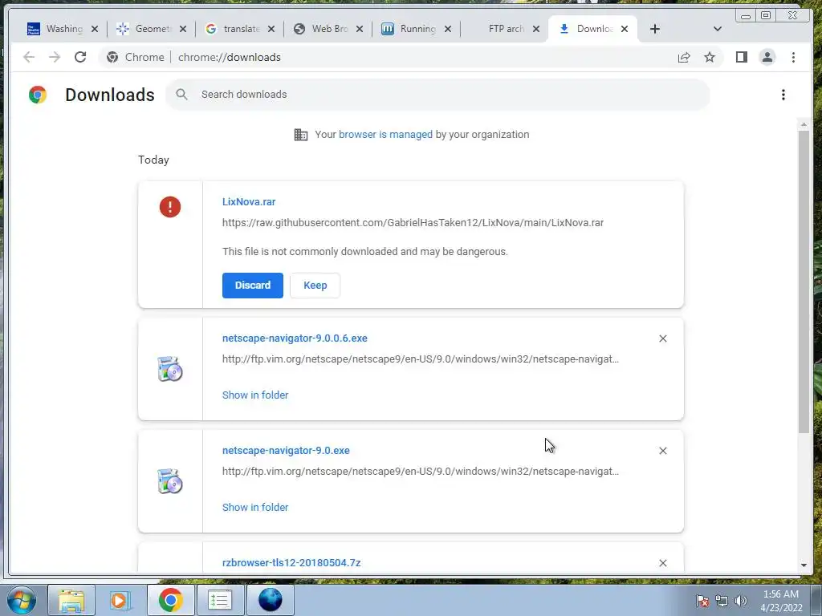Click the netscape-navigator-9.0.0.6.exe file icon
This screenshot has width=822, height=616.
[x=170, y=369]
